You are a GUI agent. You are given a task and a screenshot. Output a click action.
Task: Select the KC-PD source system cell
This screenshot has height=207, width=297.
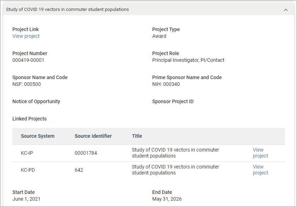[28, 170]
